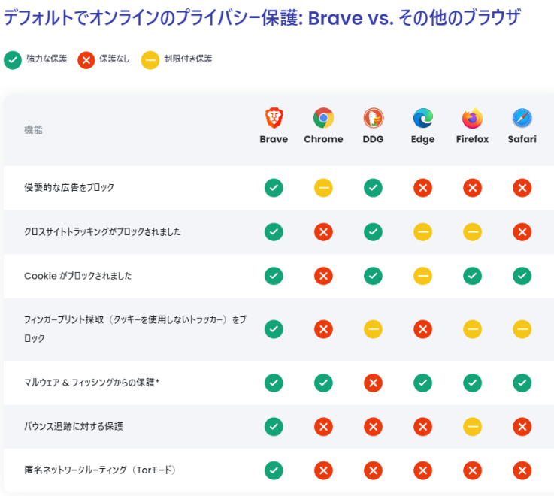This screenshot has width=554, height=496.
Task: Click the Brave lion logo
Action: coord(274,118)
